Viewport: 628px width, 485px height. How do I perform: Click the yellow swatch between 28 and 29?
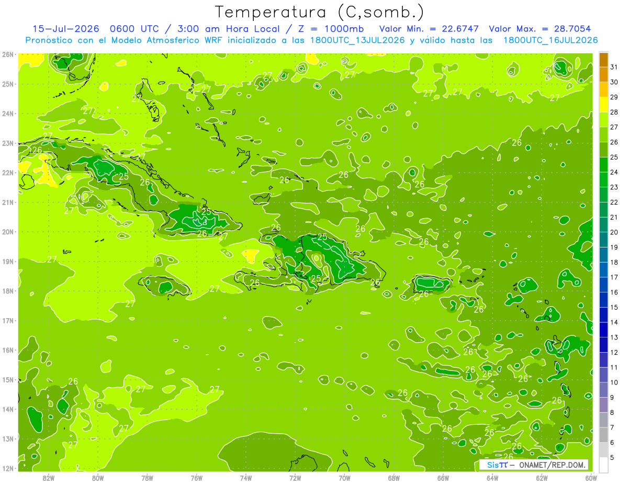coord(603,105)
